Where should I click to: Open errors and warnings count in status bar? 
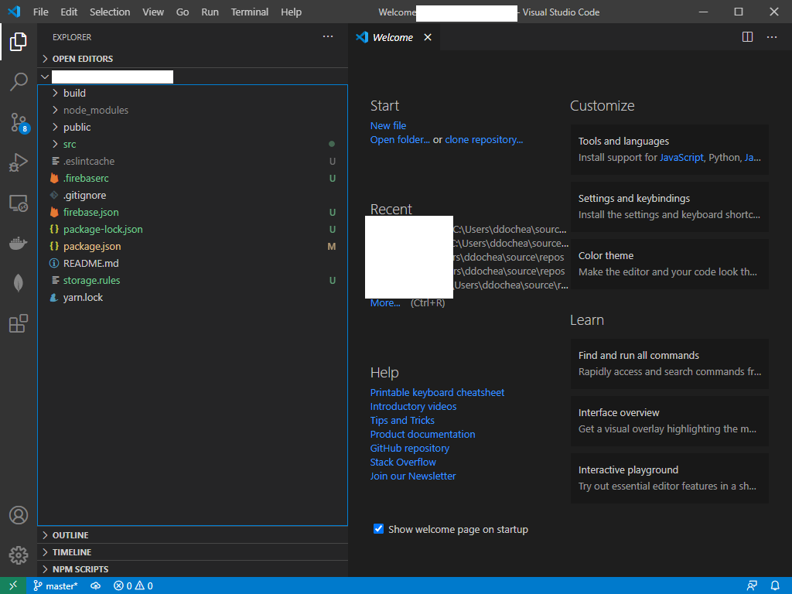(x=133, y=586)
